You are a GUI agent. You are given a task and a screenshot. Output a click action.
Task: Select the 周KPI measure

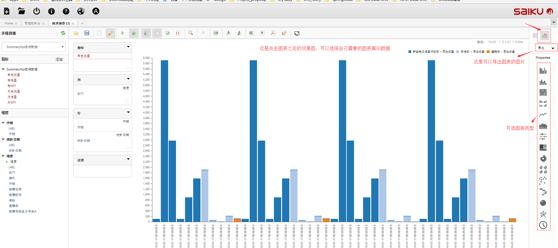tap(12, 86)
